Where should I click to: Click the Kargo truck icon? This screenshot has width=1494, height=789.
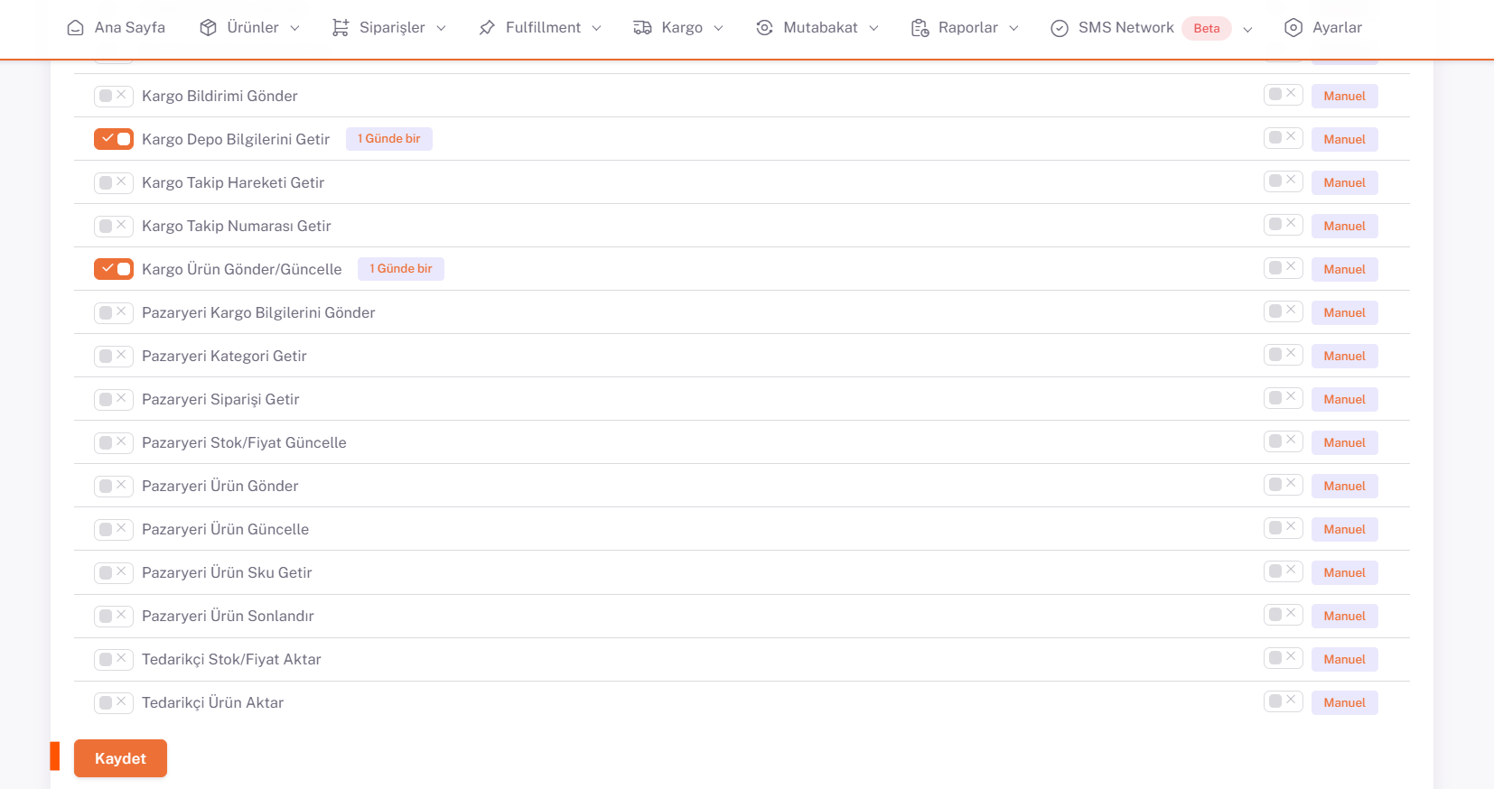642,28
